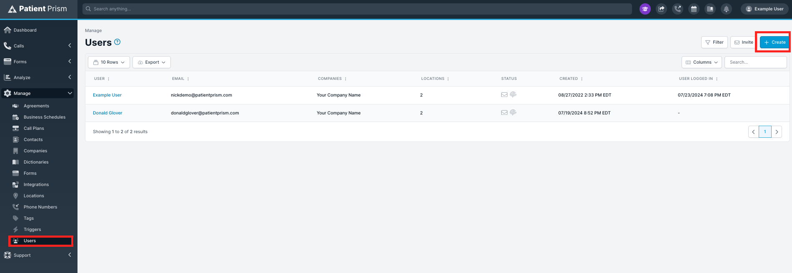The image size is (792, 273).
Task: Expand the Support sidebar section
Action: coord(38,255)
